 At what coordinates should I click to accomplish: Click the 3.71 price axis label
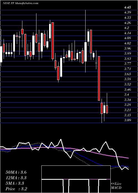(128, 69)
